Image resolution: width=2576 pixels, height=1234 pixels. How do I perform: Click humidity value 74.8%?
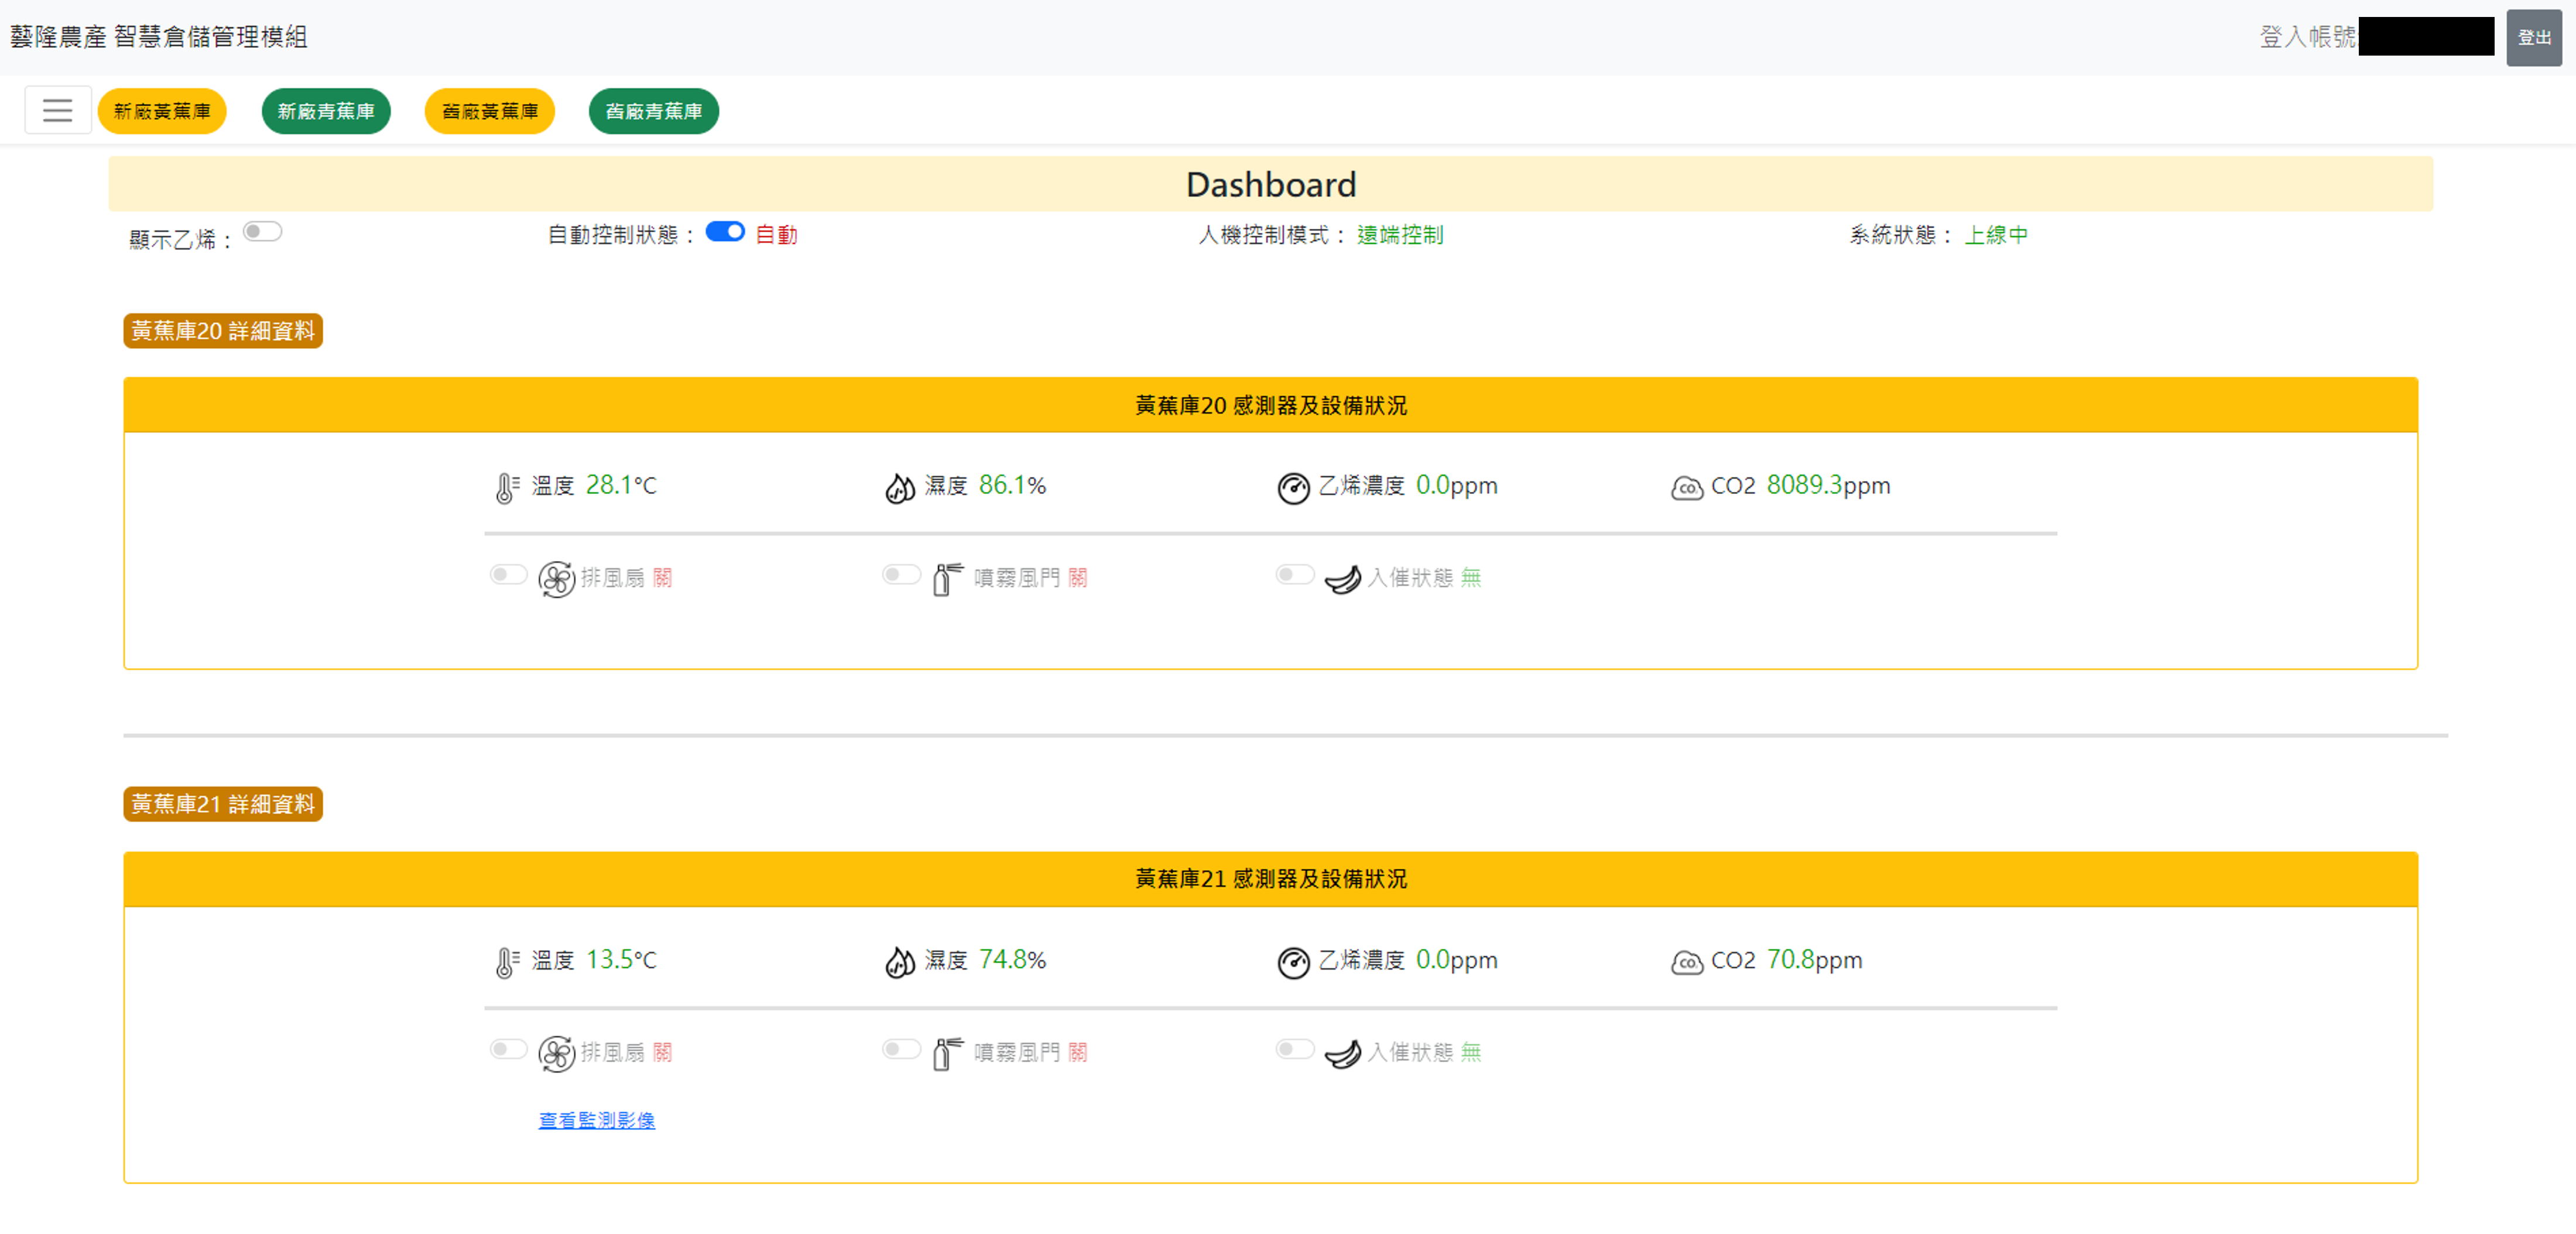pyautogui.click(x=1012, y=960)
